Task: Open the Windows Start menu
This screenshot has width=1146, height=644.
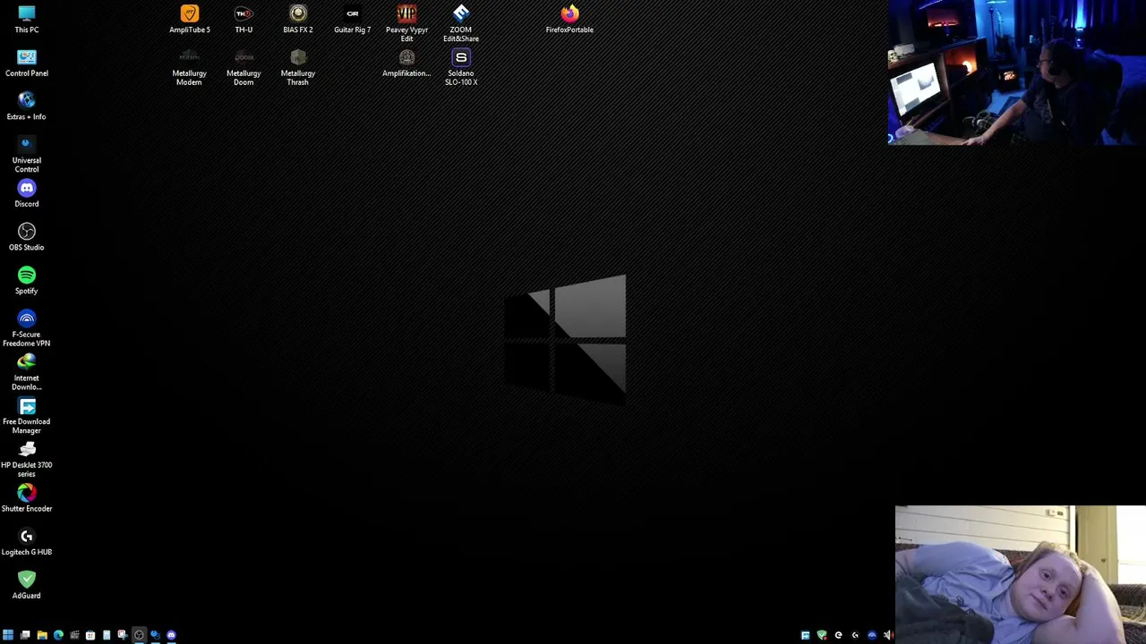Action: click(x=8, y=635)
